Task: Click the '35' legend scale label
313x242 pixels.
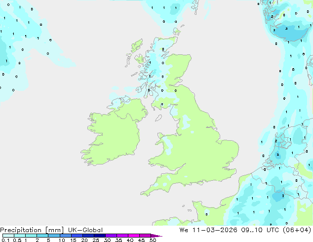Action: 118,240
